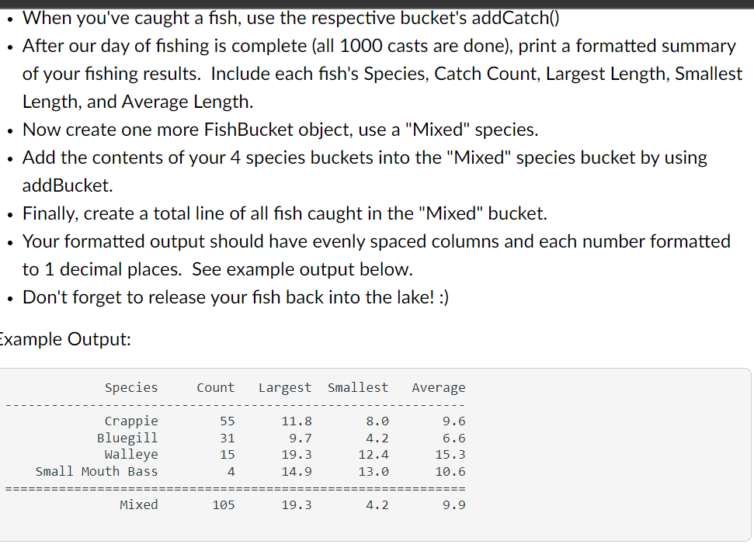Click the 'Largest' column header
Screen dimensions: 754x558
285,388
